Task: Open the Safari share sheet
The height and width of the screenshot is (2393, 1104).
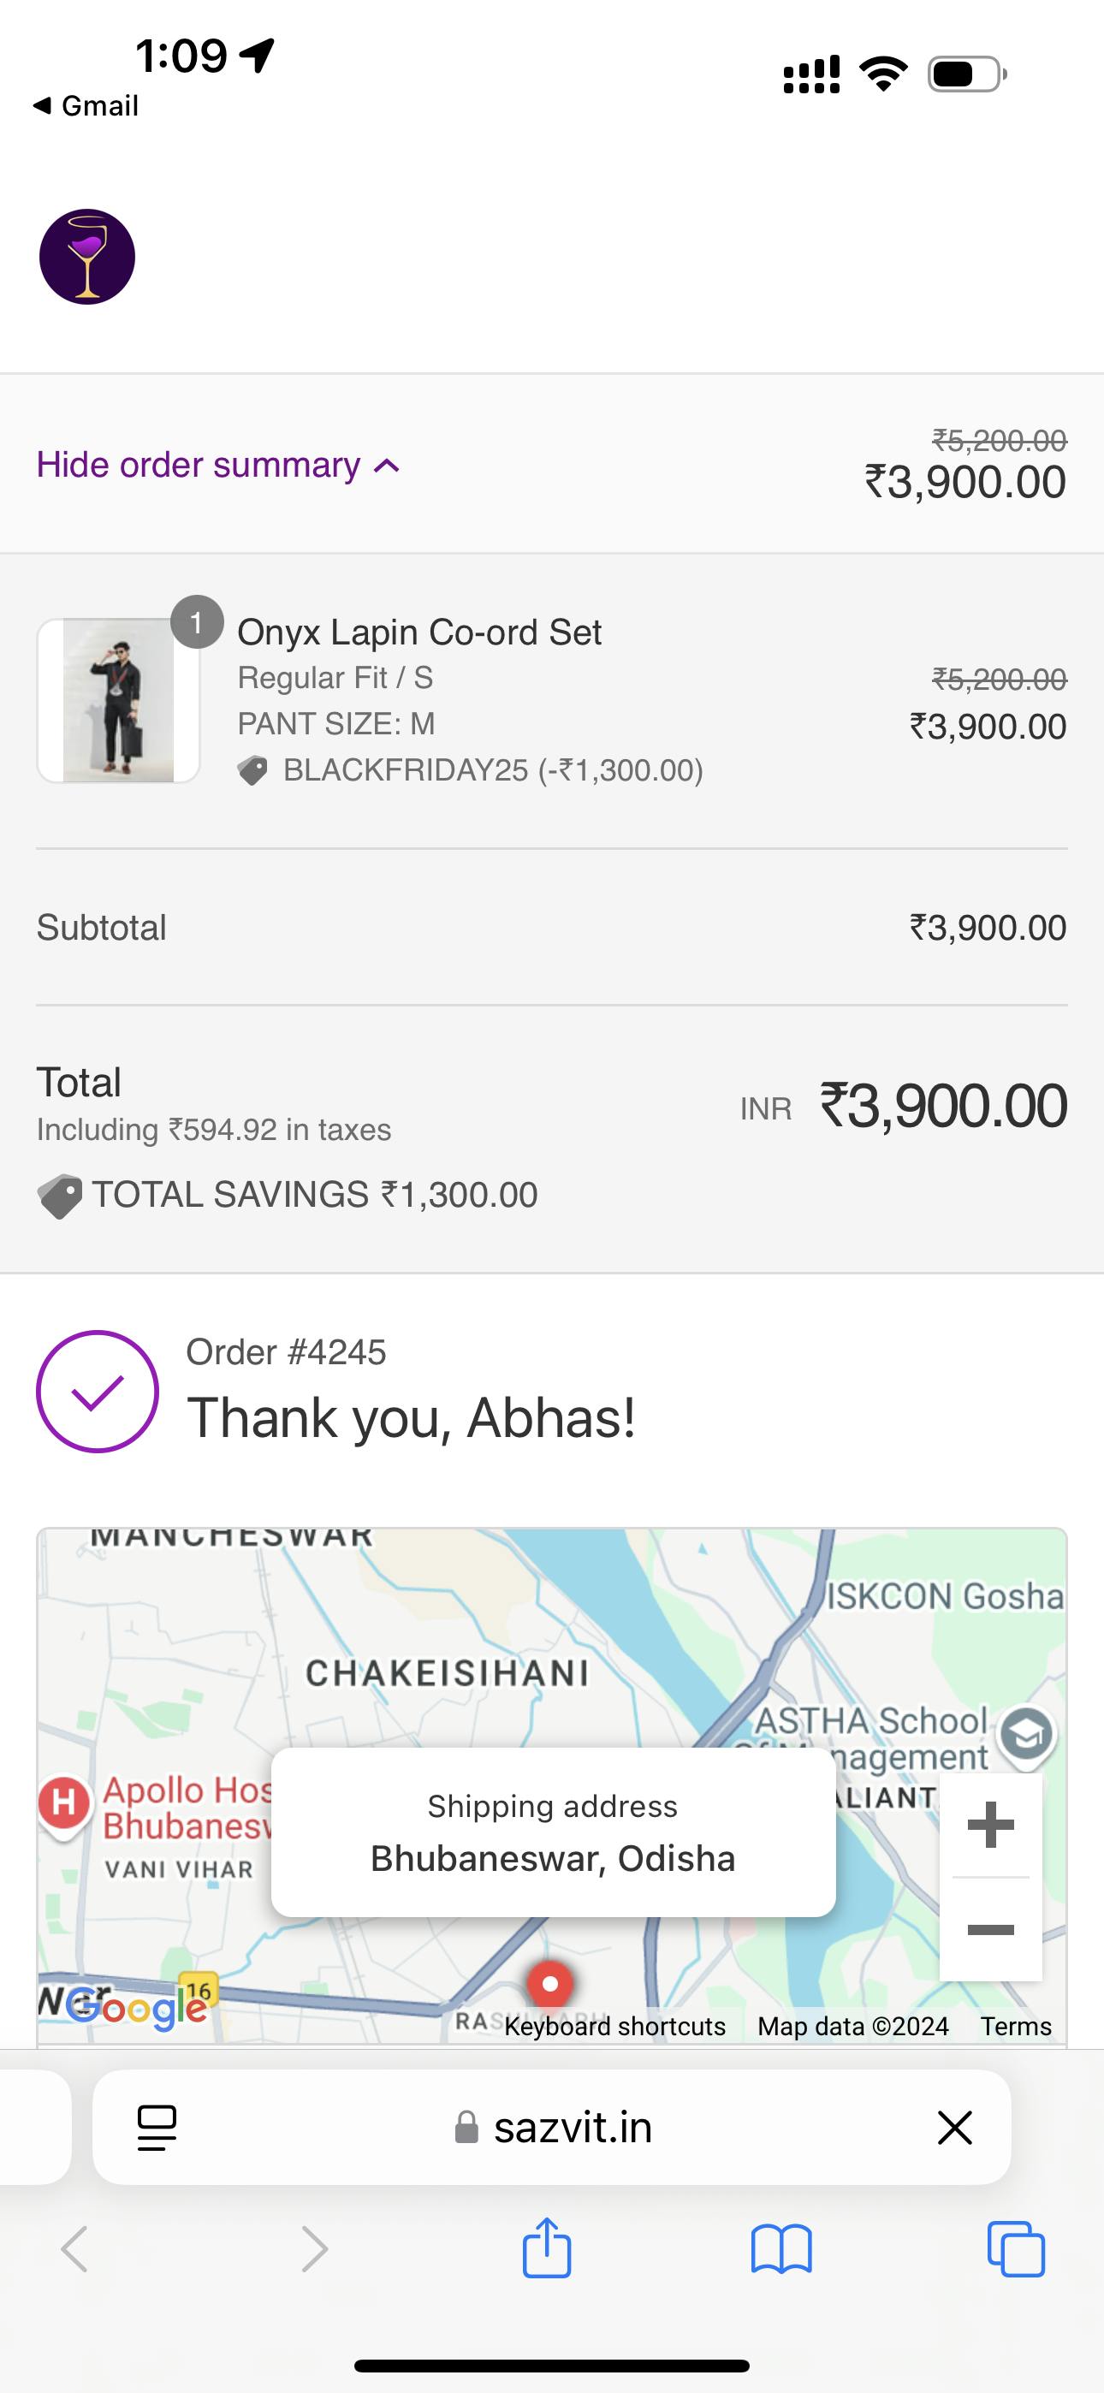Action: (546, 2248)
